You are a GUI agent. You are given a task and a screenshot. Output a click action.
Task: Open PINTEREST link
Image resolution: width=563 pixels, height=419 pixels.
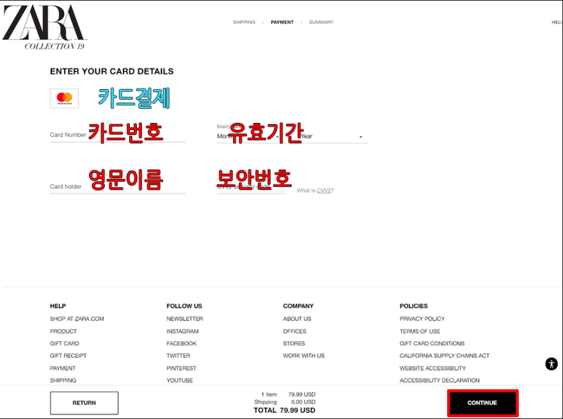pyautogui.click(x=181, y=368)
